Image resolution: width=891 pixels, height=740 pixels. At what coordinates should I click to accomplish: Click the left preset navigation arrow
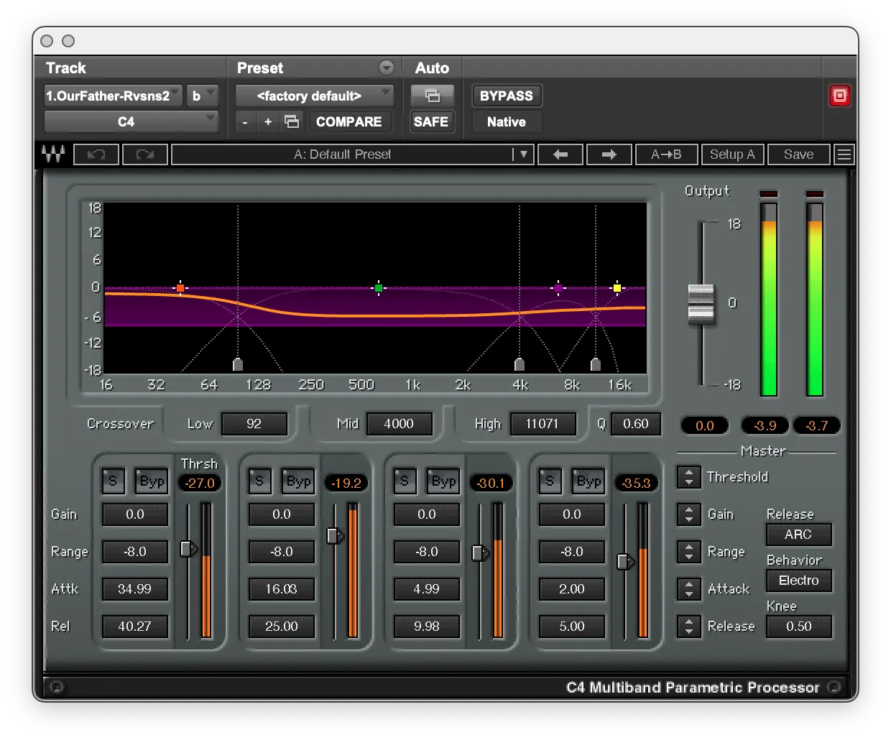(x=560, y=154)
